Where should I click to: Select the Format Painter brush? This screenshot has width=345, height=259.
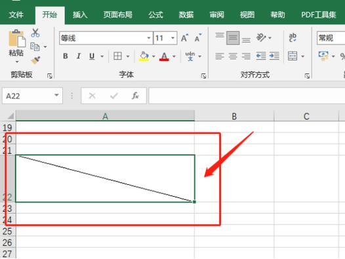point(35,60)
